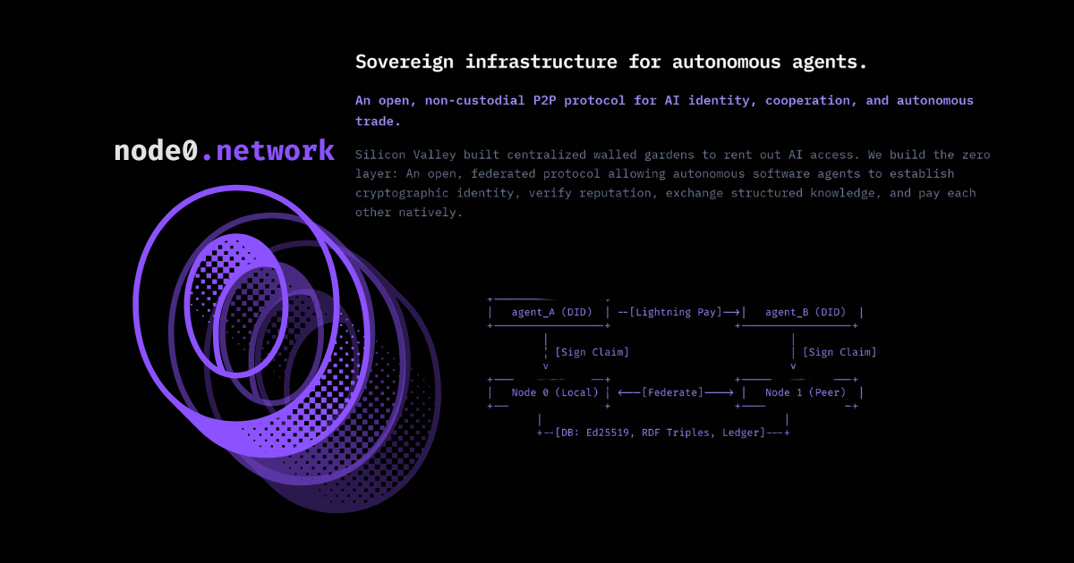
Task: Click the gray paragraph starting "Silicon Valley built"
Action: (673, 183)
